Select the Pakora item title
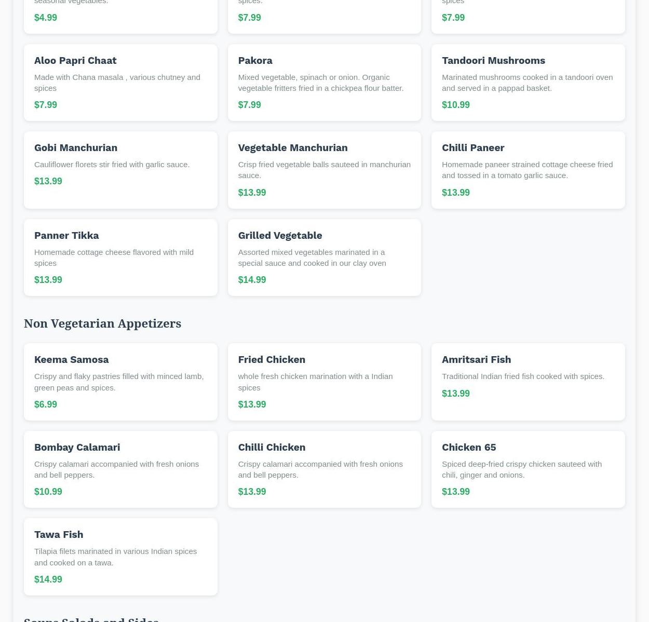 pyautogui.click(x=255, y=60)
